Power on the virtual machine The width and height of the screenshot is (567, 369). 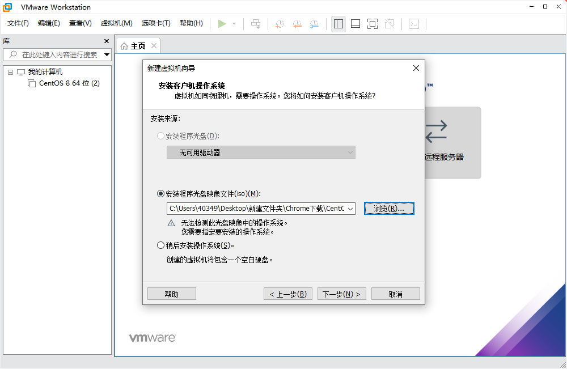(222, 23)
